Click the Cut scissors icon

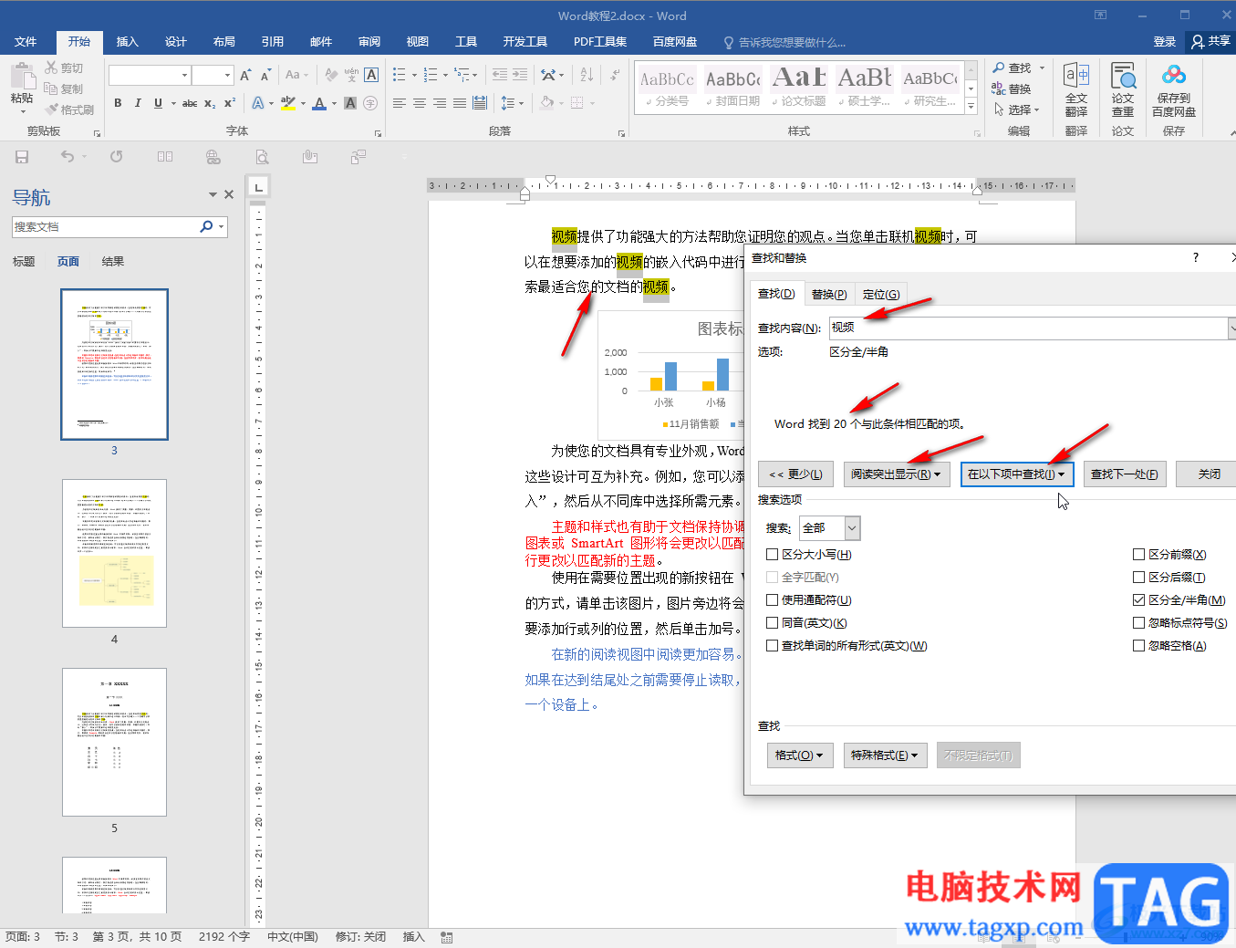tap(51, 68)
